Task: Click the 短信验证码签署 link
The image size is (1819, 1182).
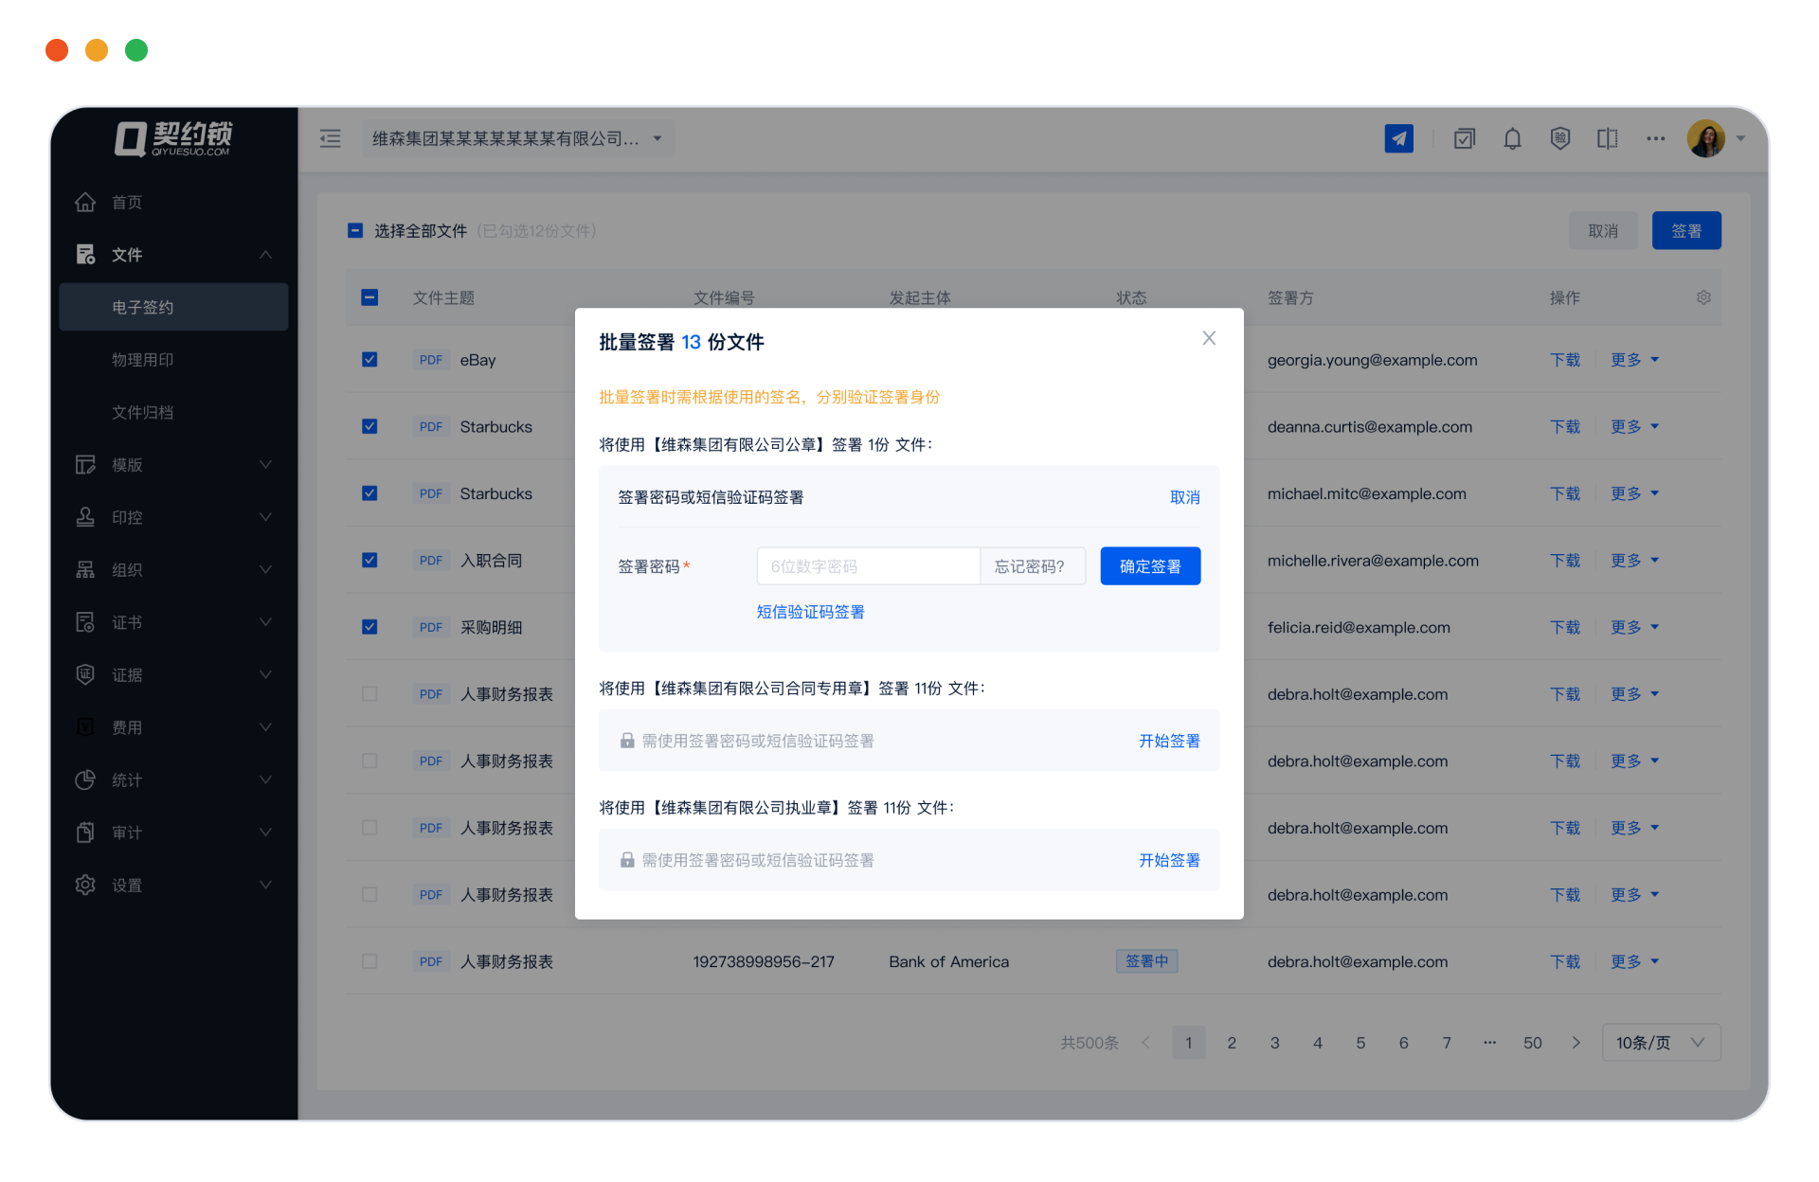Action: (810, 612)
